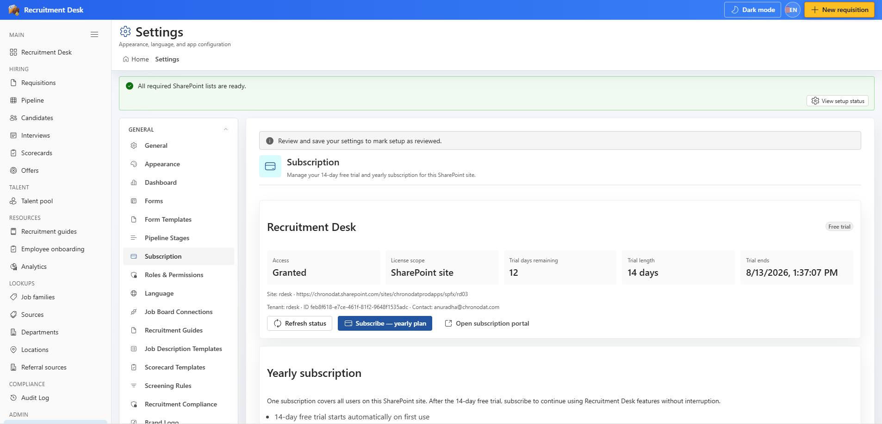Click the Offers target icon in the sidebar

tap(13, 170)
